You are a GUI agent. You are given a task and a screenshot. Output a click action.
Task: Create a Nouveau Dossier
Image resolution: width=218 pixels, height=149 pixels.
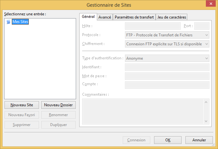[58, 105]
